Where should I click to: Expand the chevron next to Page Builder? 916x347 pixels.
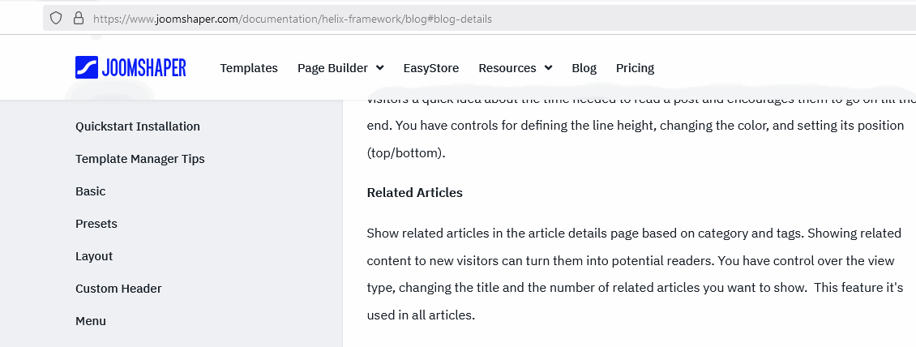click(x=380, y=68)
